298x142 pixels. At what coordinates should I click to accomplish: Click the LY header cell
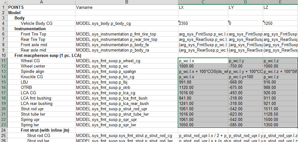click(x=246, y=7)
